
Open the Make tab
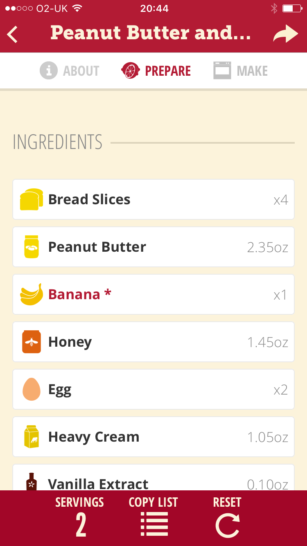(x=241, y=71)
